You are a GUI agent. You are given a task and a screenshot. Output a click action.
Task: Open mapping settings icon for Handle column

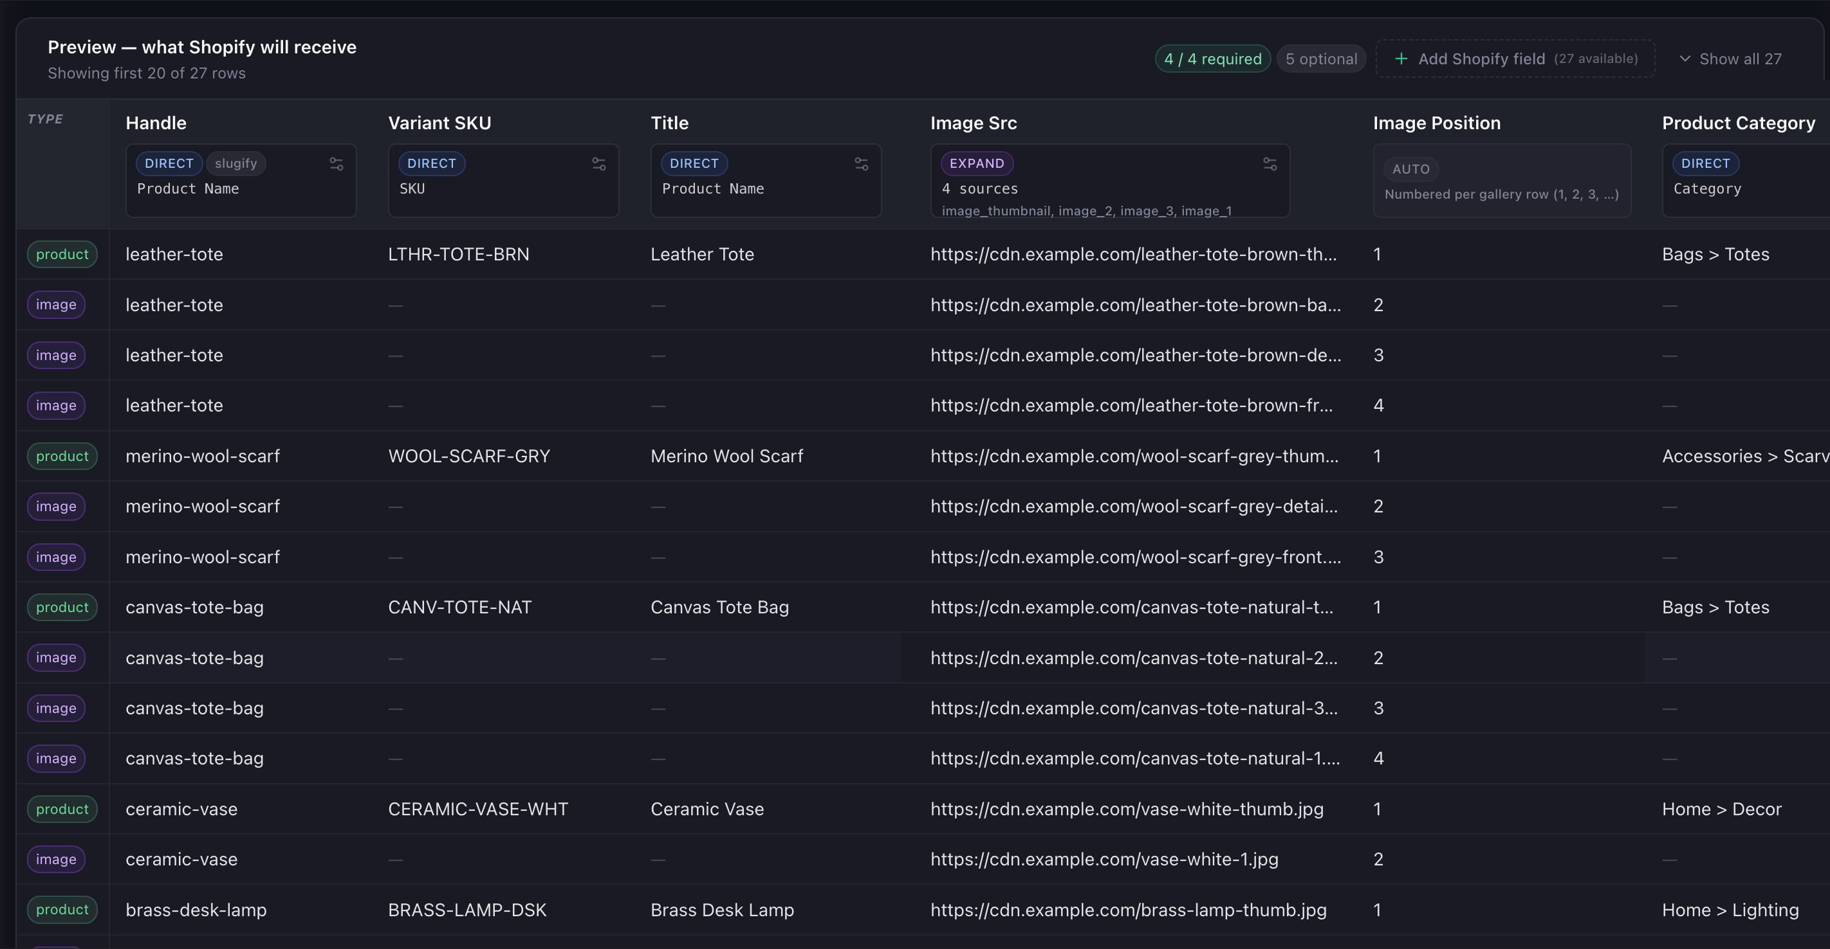[336, 164]
